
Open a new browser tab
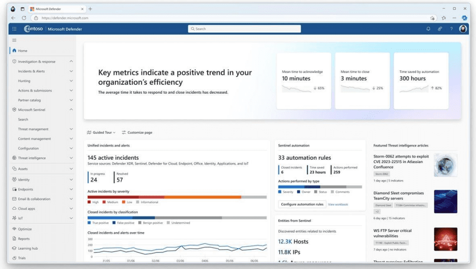coord(90,9)
